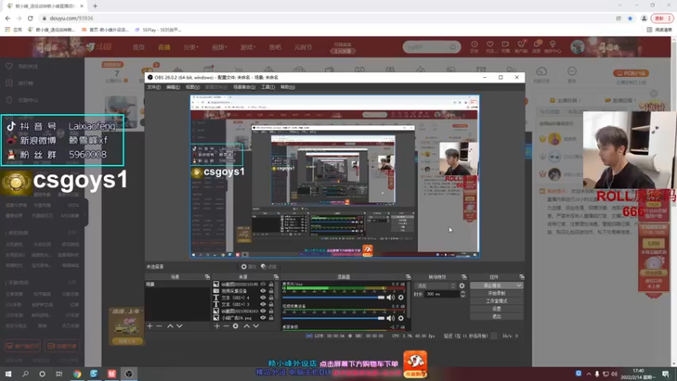Mute the 视频采集设备 mixer channel
The height and width of the screenshot is (381, 677).
[x=391, y=318]
